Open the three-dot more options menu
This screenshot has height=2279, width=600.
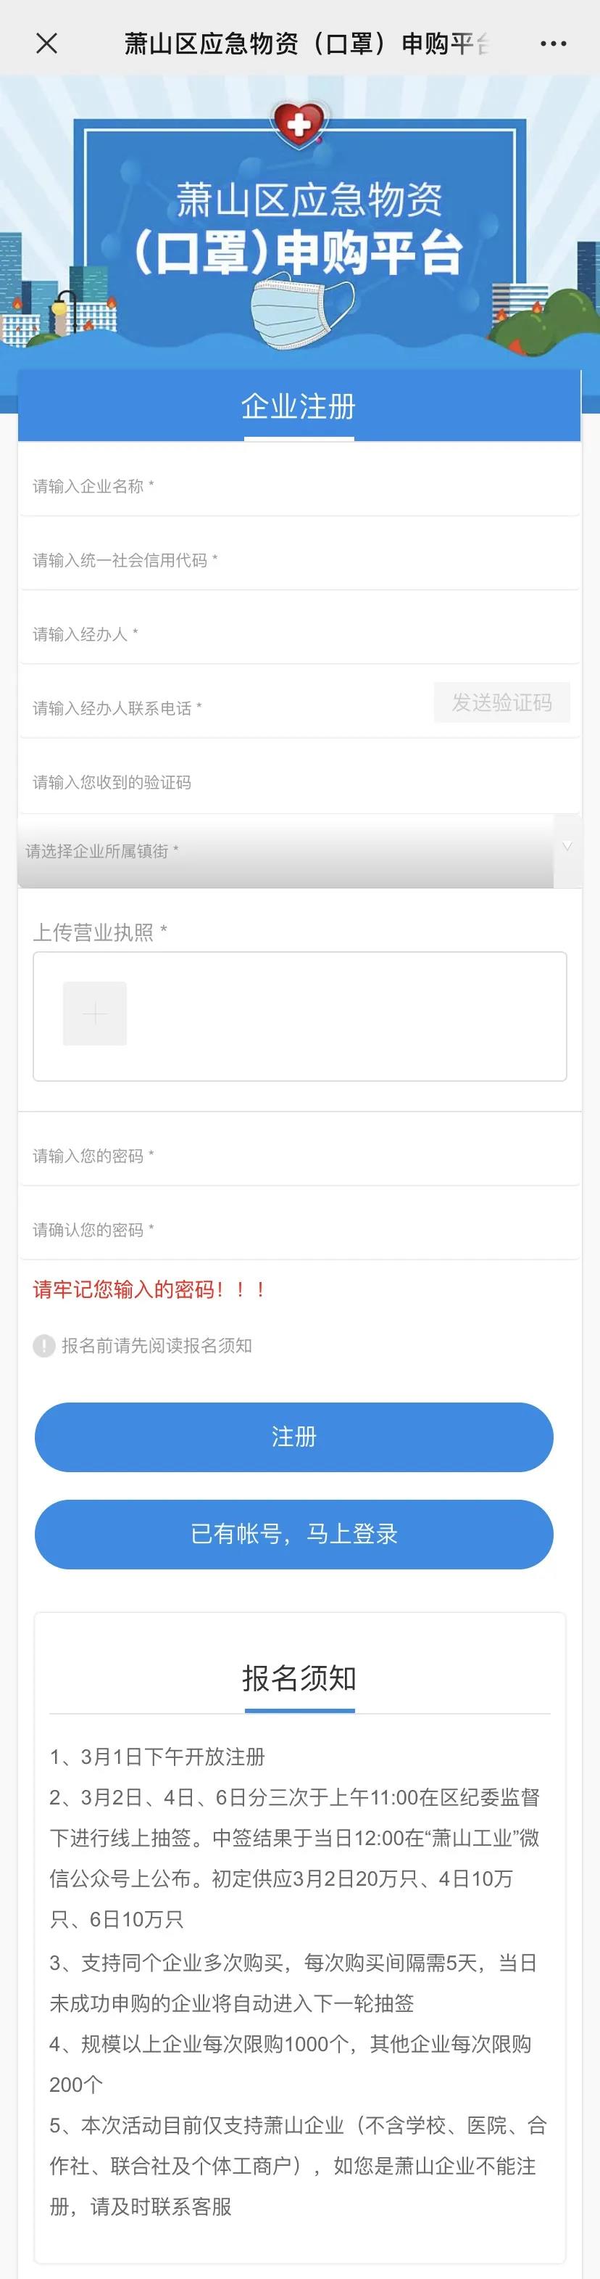[553, 44]
